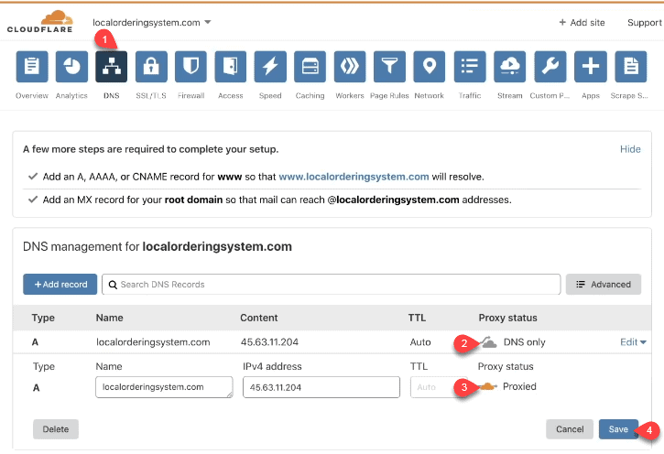The height and width of the screenshot is (454, 664).
Task: Open the Workers icon
Action: 350,67
